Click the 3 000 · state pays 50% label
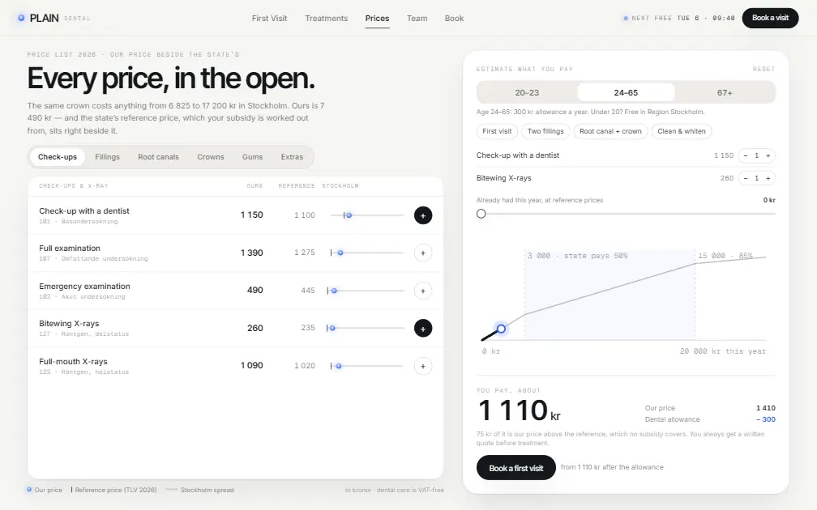Image resolution: width=817 pixels, height=510 pixels. pos(577,256)
